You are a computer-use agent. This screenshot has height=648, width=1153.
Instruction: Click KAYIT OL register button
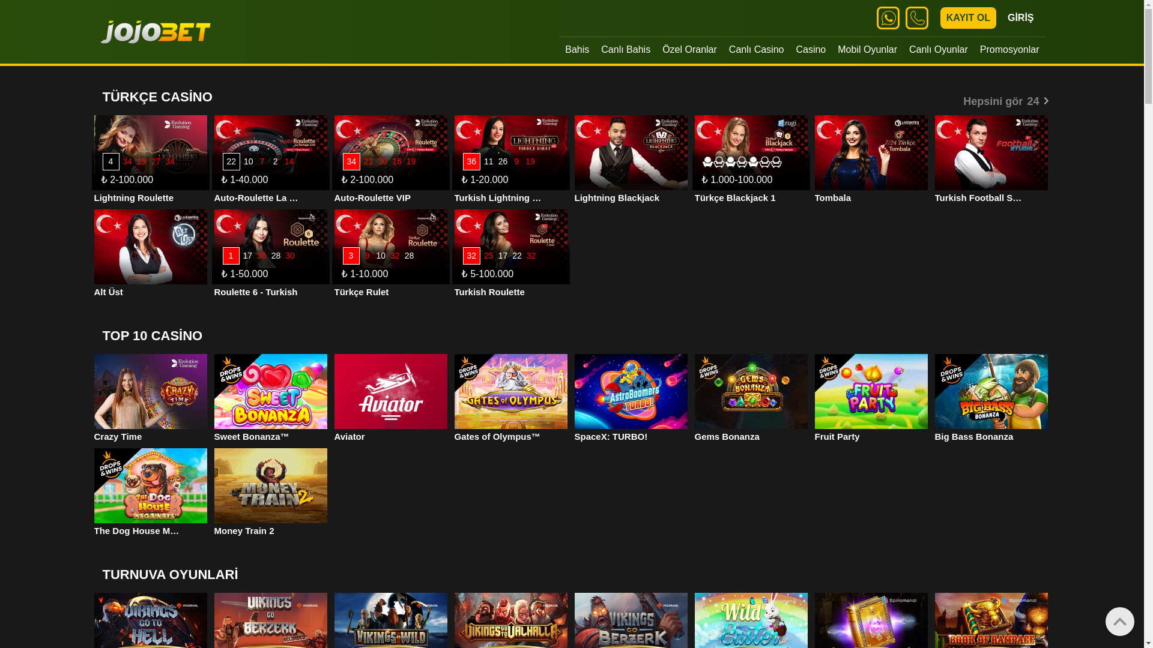coord(968,18)
